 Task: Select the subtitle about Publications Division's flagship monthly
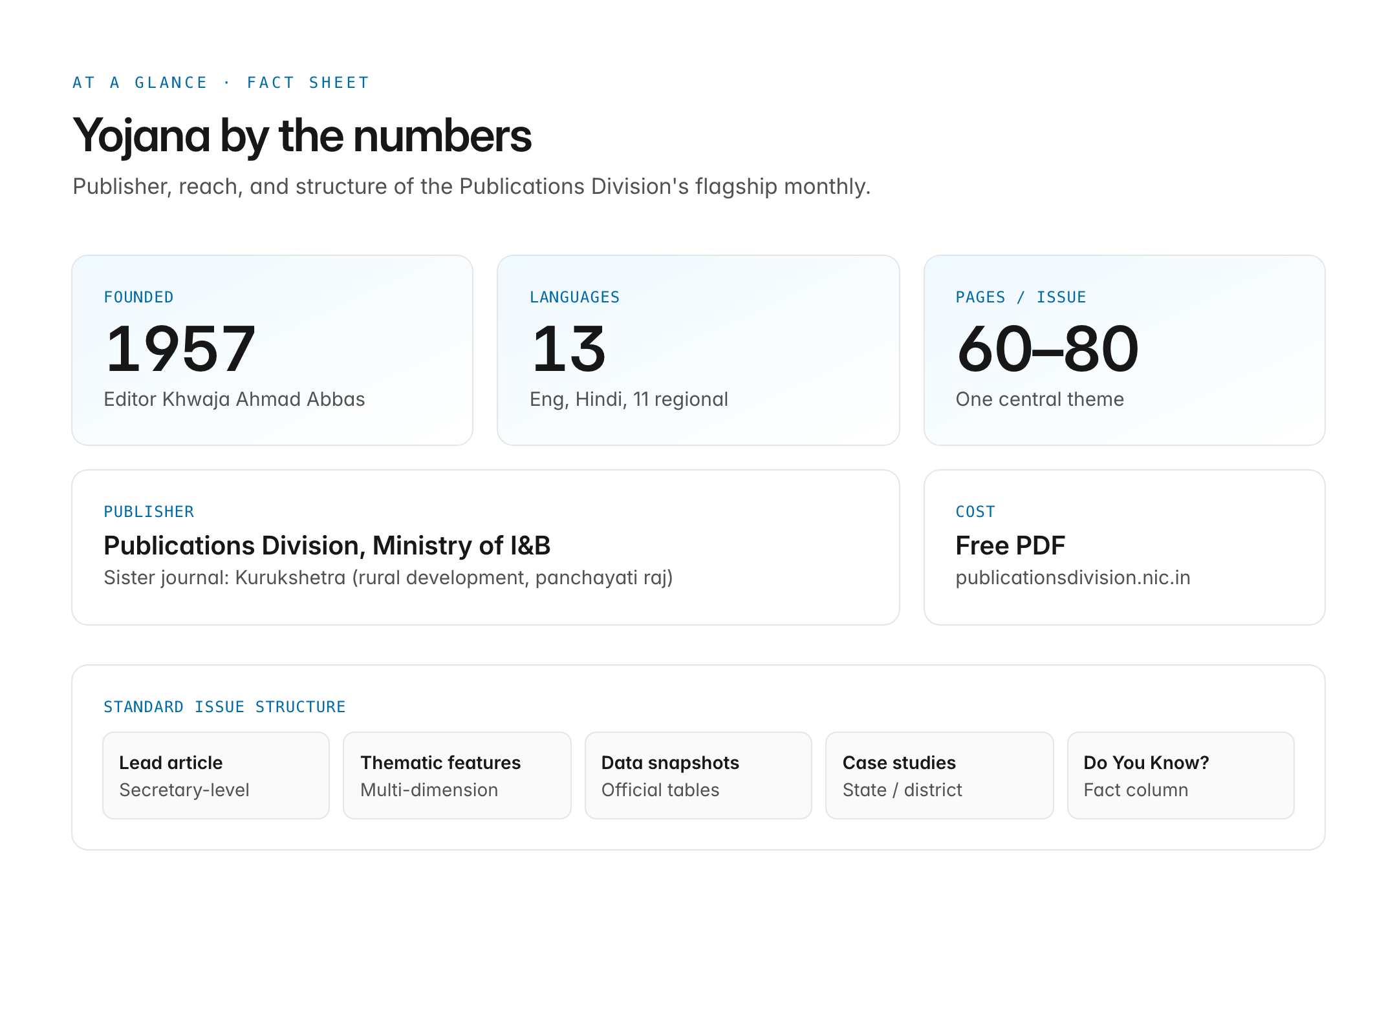tap(471, 186)
